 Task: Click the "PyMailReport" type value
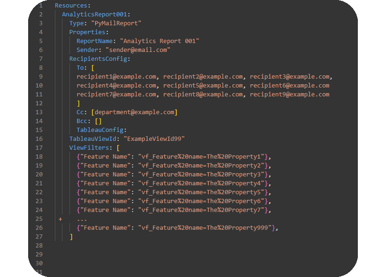(116, 23)
